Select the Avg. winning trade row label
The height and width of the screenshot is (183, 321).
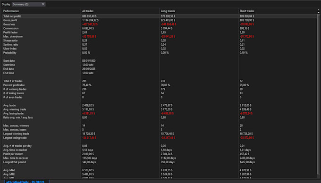[15, 109]
